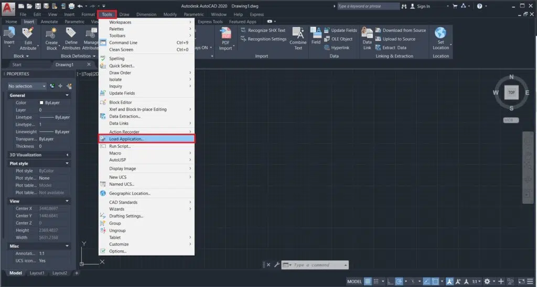Viewport: 537px width, 287px height.
Task: Click the TOP face of the ViewCube
Action: click(x=511, y=92)
